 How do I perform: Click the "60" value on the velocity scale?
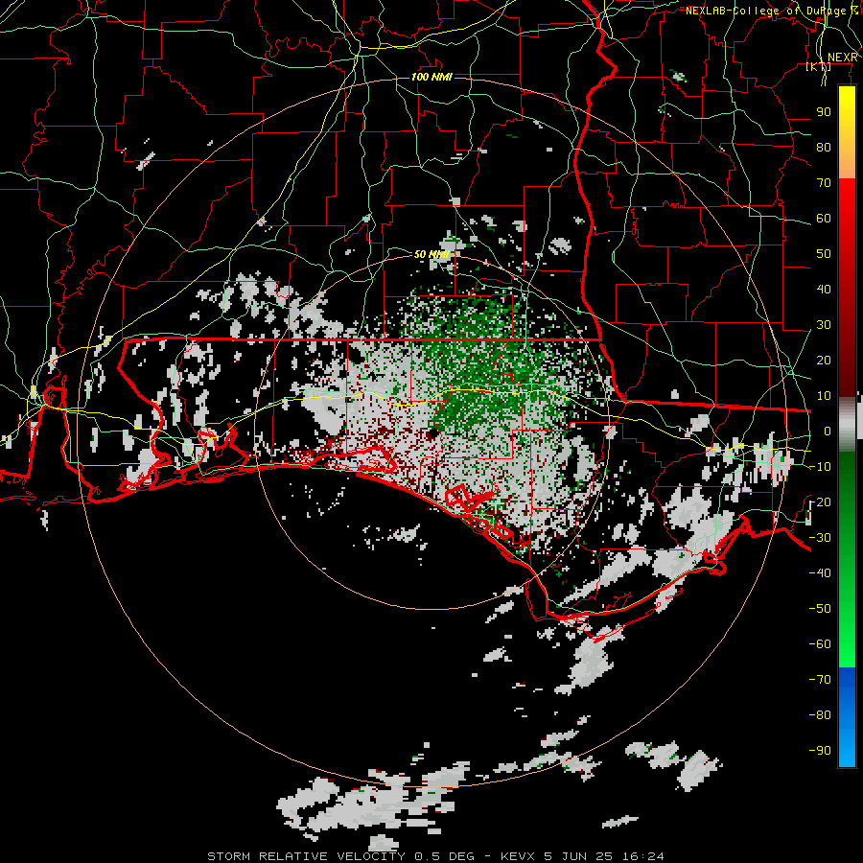point(824,219)
